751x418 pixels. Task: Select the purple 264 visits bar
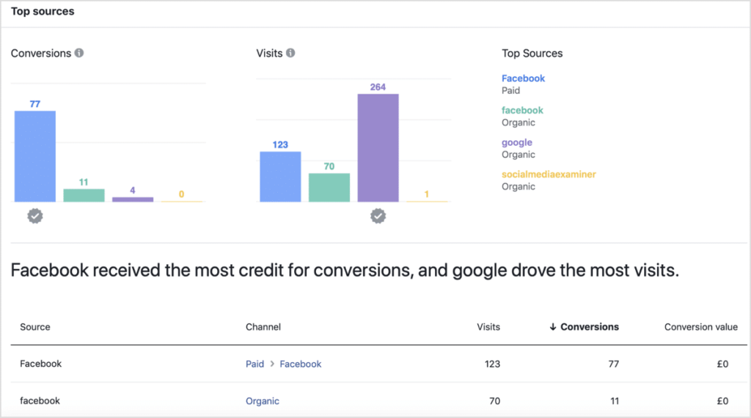pyautogui.click(x=378, y=148)
